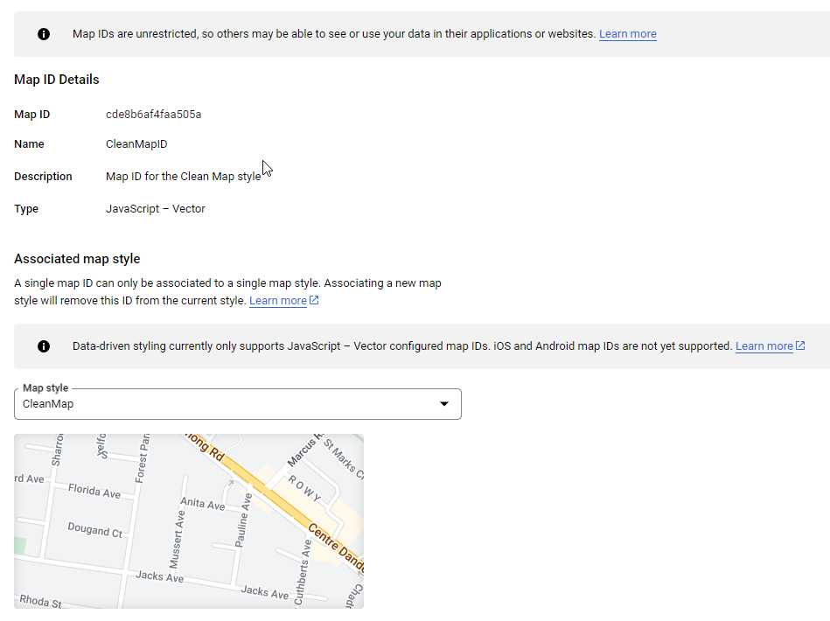Click the external link icon under Associated map style

coord(314,301)
